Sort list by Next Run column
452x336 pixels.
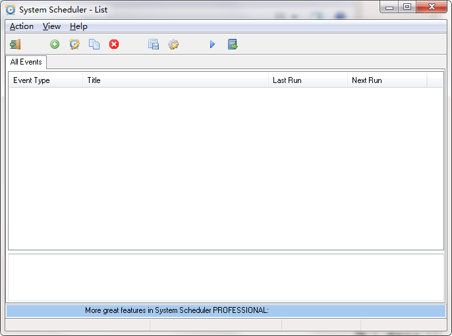(x=387, y=80)
